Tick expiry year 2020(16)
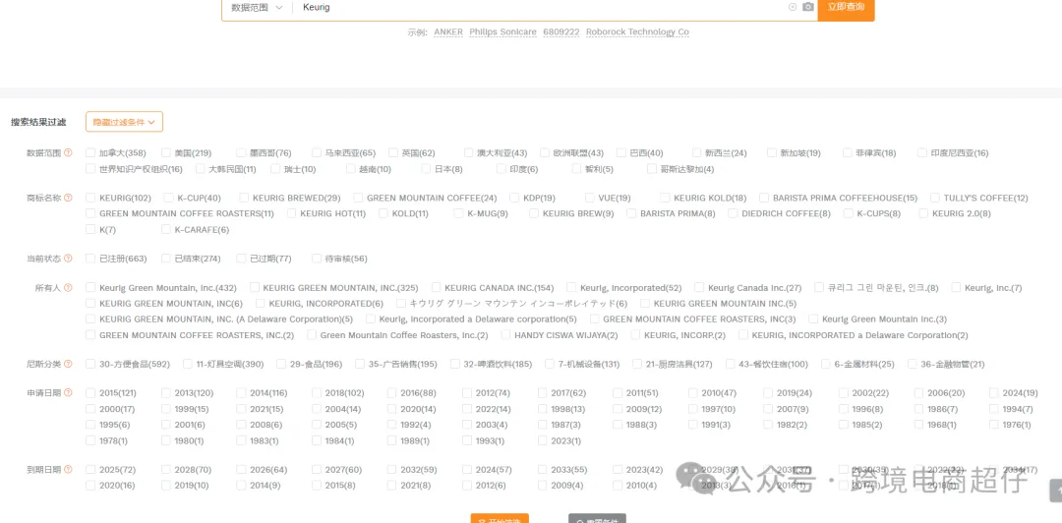This screenshot has width=1062, height=523. [x=90, y=485]
